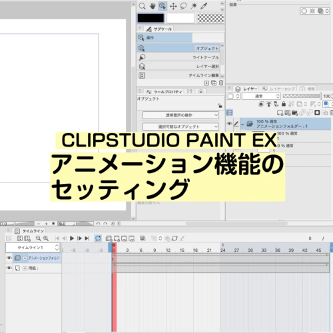
Task: Select the Lasso selection tool
Action: pyautogui.click(x=183, y=6)
